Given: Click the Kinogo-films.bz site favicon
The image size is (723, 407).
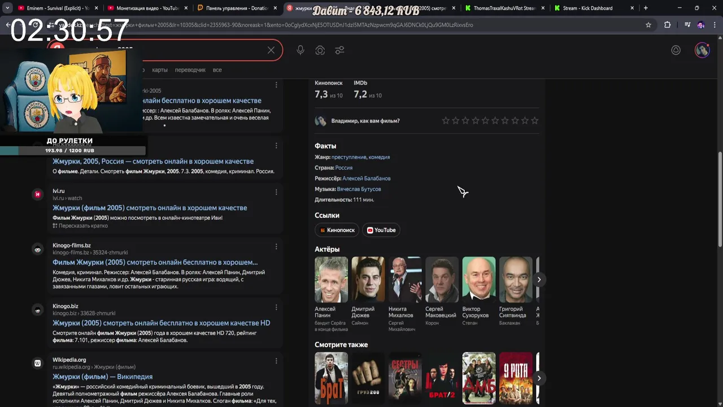Looking at the screenshot, I should (x=37, y=249).
